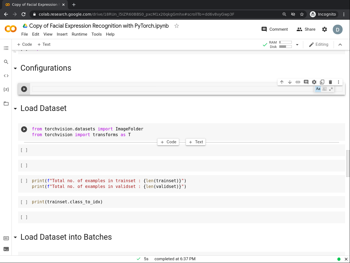Insert code cell via floating + Code
This screenshot has width=350, height=263.
(x=168, y=142)
